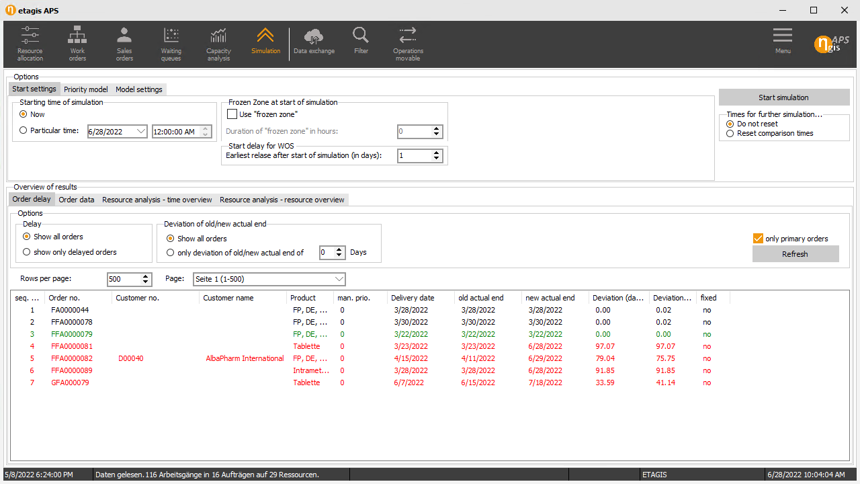
Task: Click the Start simulation button
Action: point(783,97)
